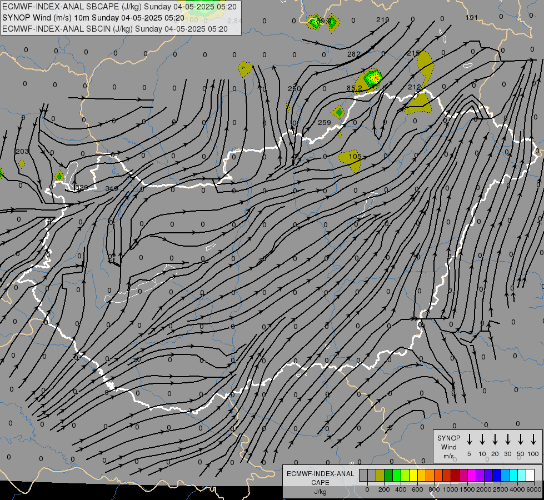Click the '4000' tick label in CAPE legend
The image size is (544, 500).
517,489
